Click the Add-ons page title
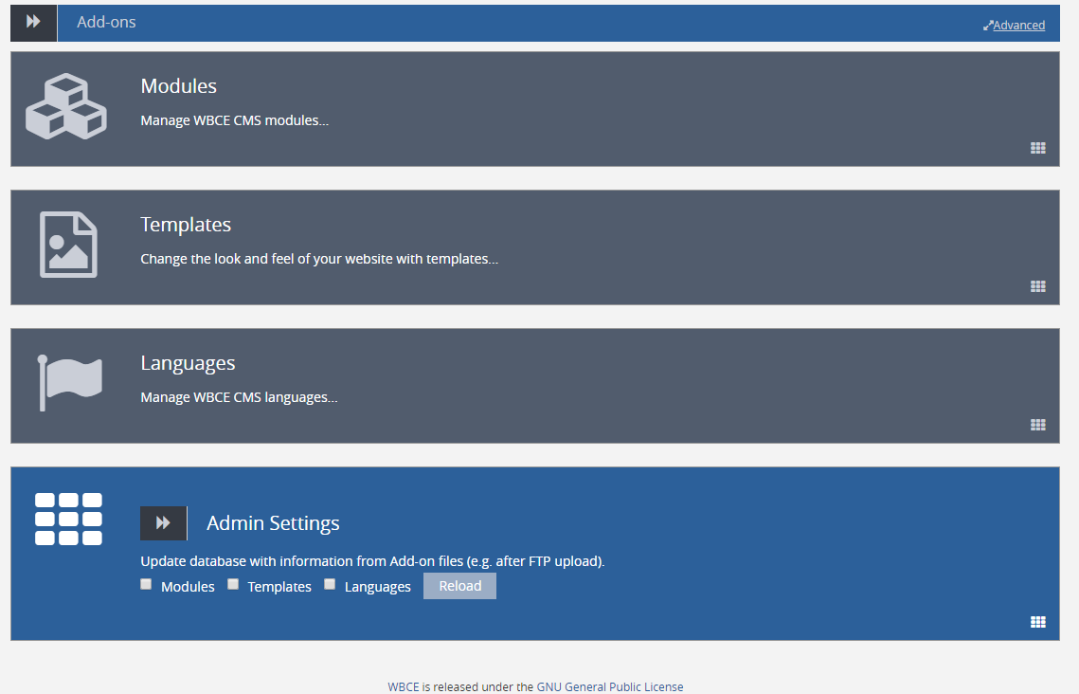This screenshot has height=694, width=1079. click(x=107, y=22)
